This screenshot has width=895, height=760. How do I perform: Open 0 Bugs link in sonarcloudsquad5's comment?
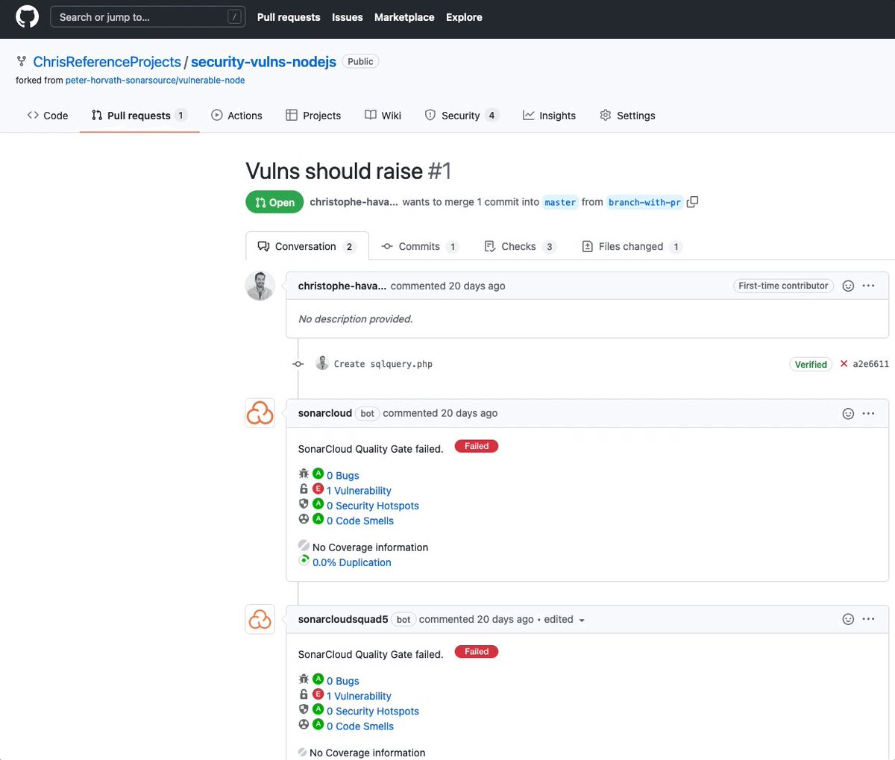tap(343, 681)
